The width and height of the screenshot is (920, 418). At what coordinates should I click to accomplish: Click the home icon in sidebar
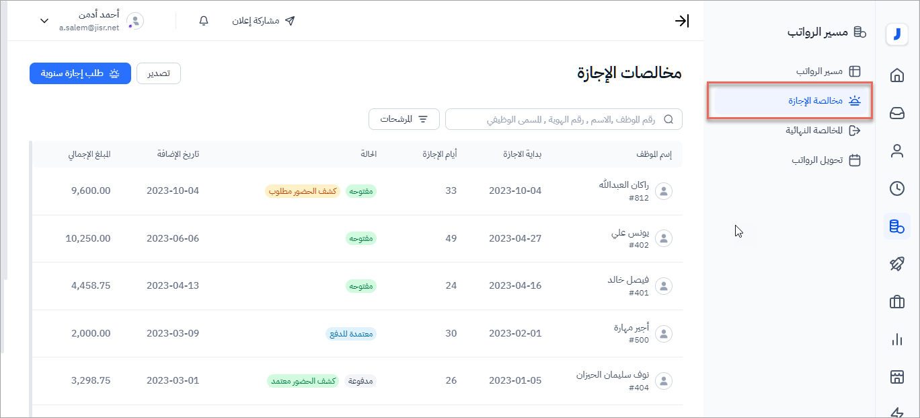point(896,75)
